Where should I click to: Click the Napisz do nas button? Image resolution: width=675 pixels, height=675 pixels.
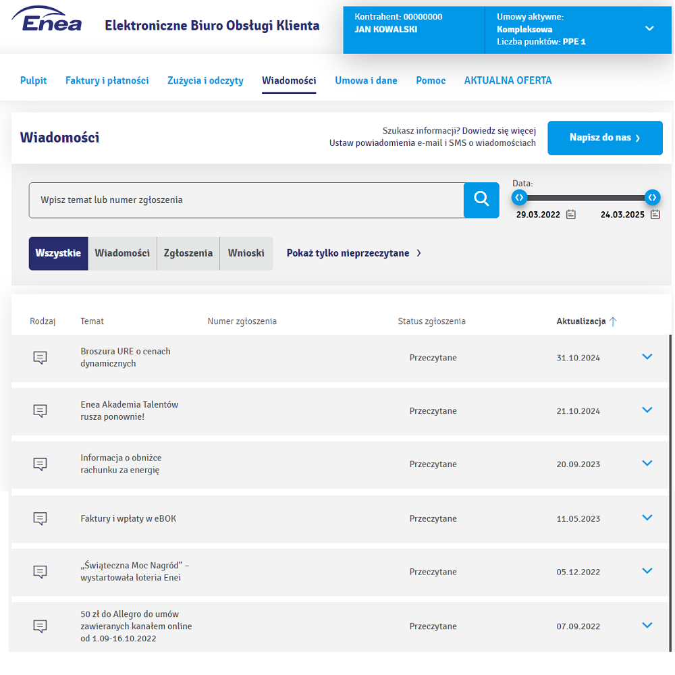tap(605, 138)
